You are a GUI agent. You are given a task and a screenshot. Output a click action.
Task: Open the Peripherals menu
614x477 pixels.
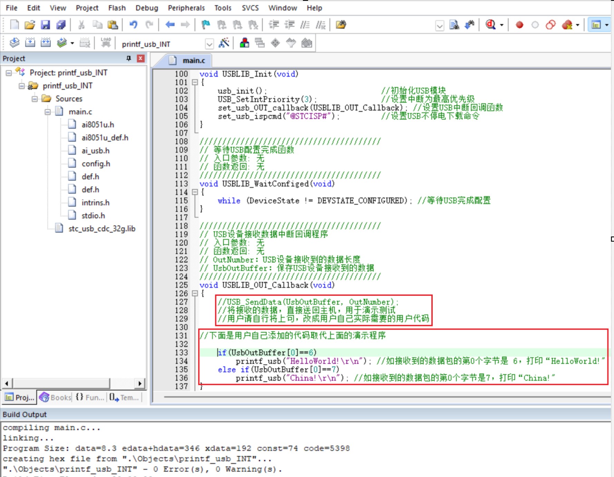[x=186, y=8]
